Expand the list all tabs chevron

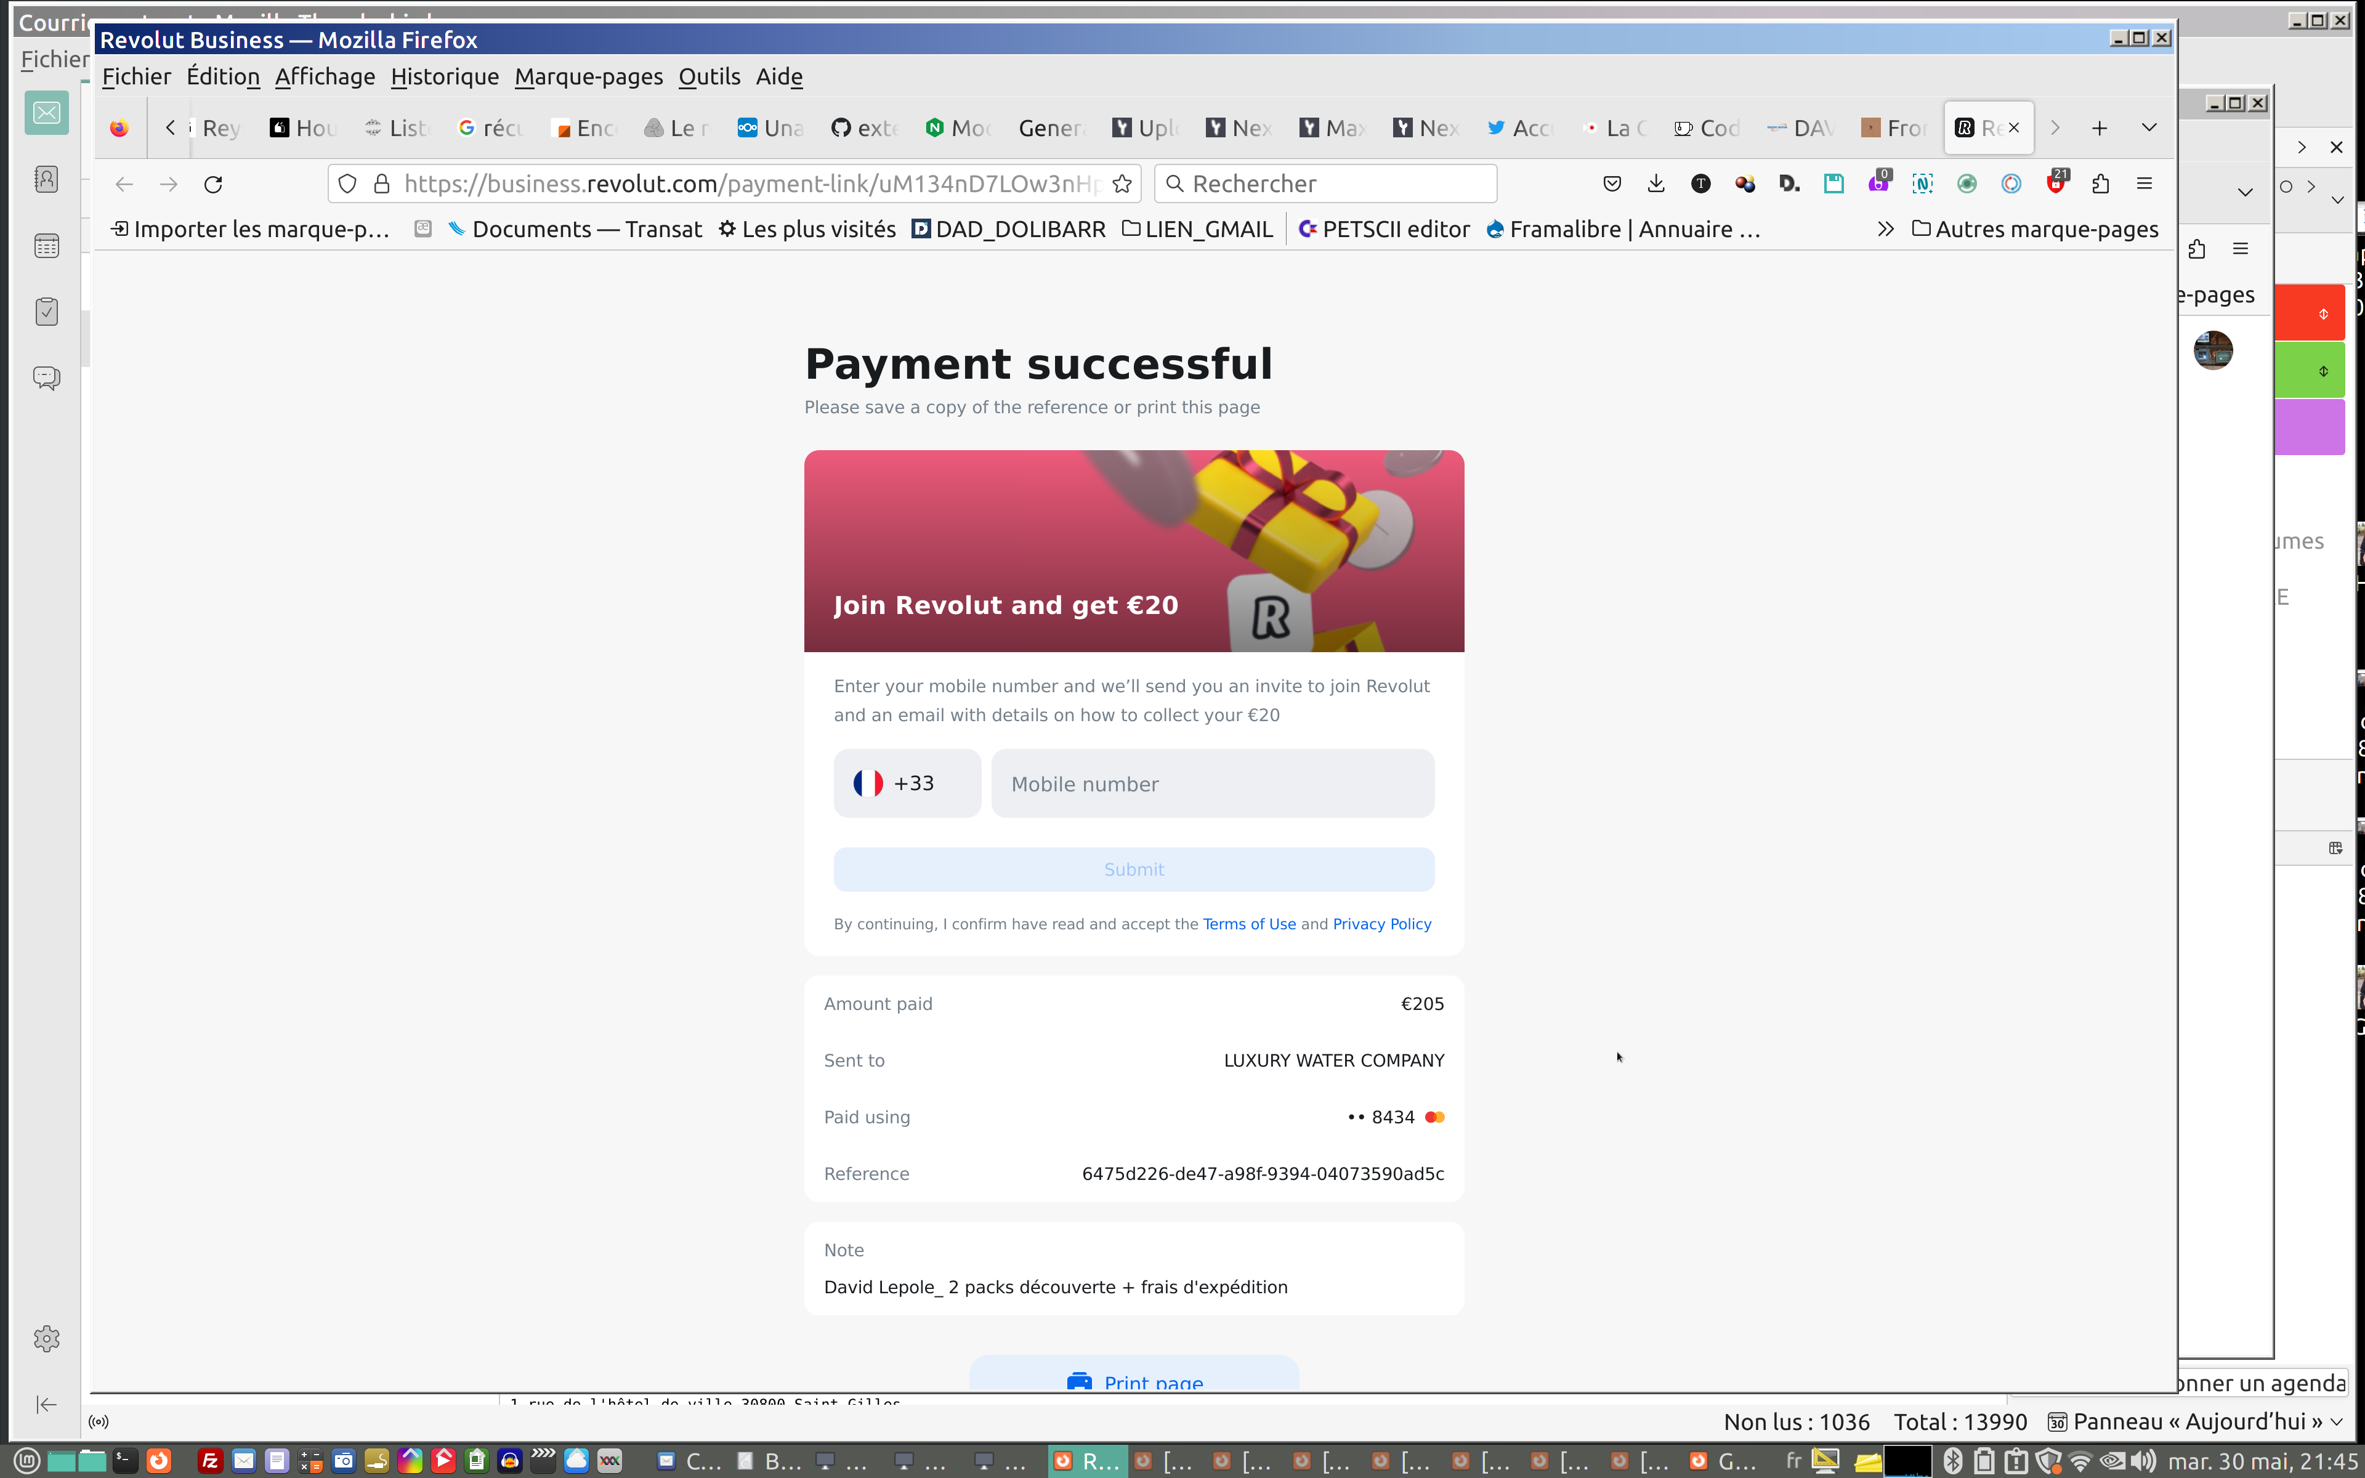pyautogui.click(x=2148, y=128)
